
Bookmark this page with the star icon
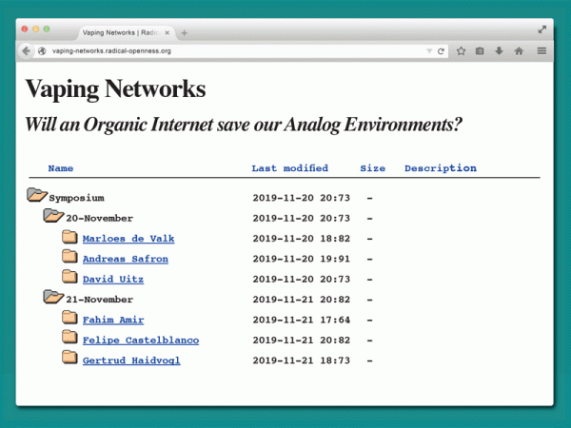[x=461, y=50]
